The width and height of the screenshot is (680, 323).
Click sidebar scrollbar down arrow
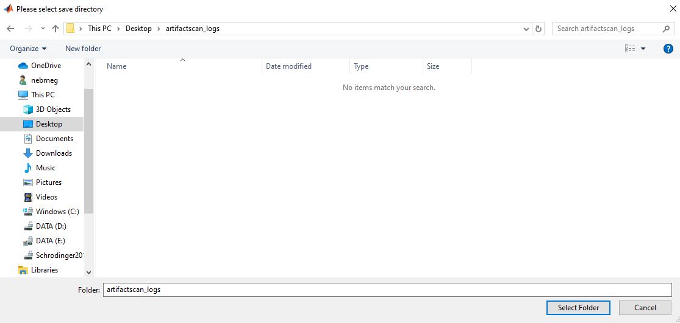(x=89, y=273)
